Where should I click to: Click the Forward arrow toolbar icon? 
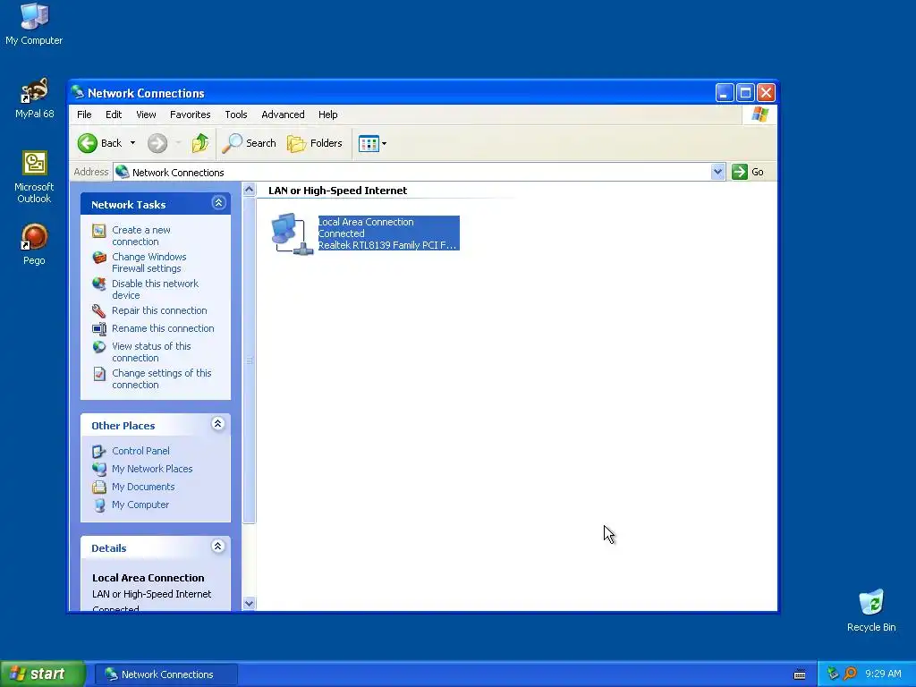[157, 143]
